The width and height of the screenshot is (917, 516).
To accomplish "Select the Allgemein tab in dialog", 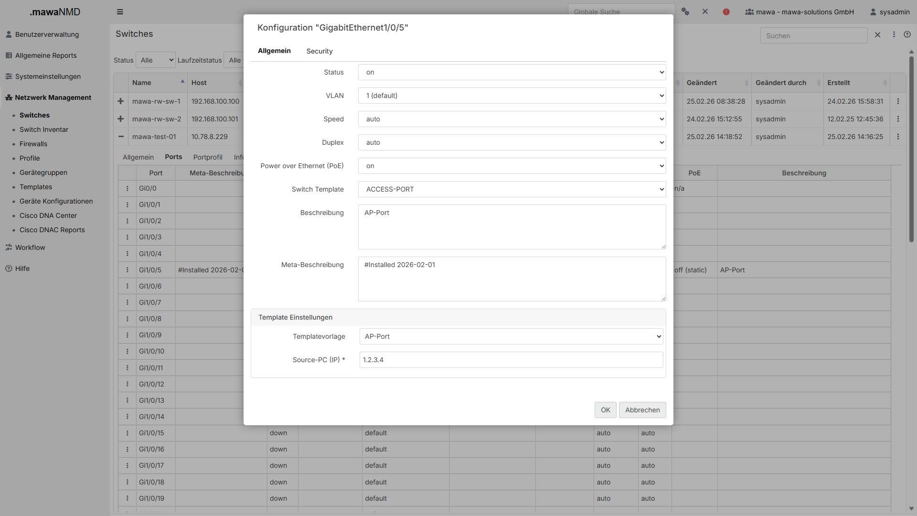I will (x=274, y=51).
